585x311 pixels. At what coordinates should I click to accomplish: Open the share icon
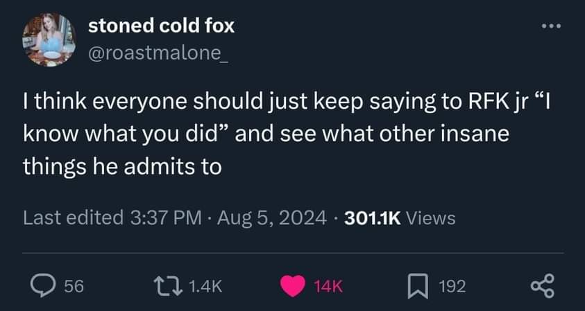[543, 286]
